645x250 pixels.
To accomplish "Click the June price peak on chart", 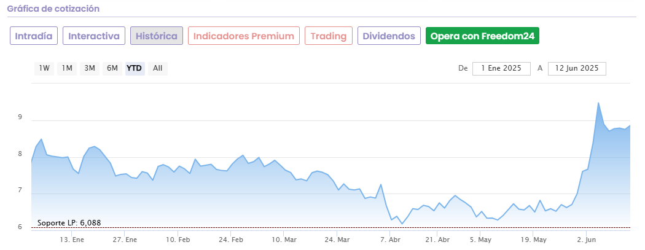I will 598,103.
